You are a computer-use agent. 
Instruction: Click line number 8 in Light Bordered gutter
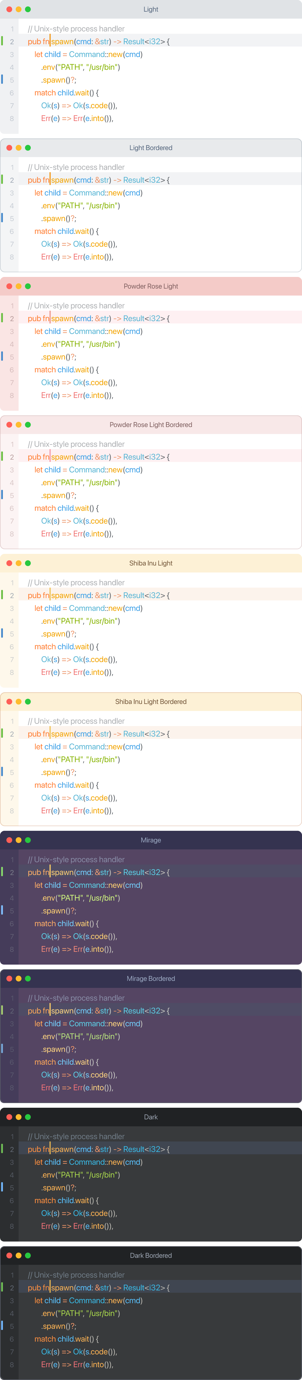click(x=12, y=257)
